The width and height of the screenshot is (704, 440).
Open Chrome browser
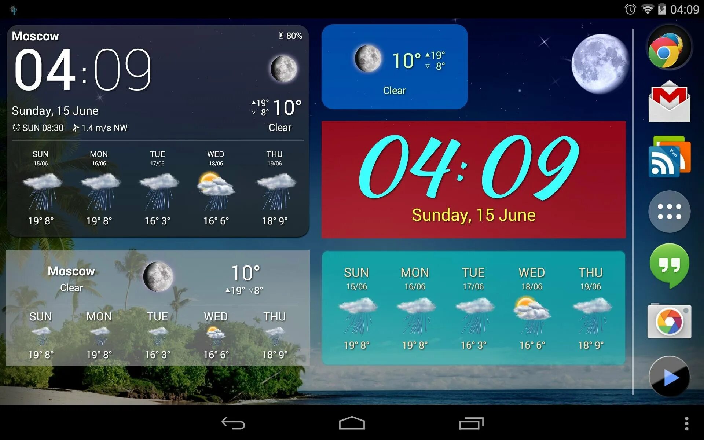[x=669, y=51]
